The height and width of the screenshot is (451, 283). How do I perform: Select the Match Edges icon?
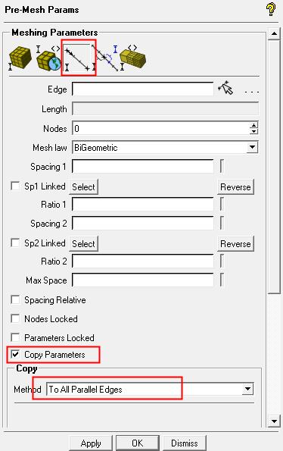click(105, 58)
